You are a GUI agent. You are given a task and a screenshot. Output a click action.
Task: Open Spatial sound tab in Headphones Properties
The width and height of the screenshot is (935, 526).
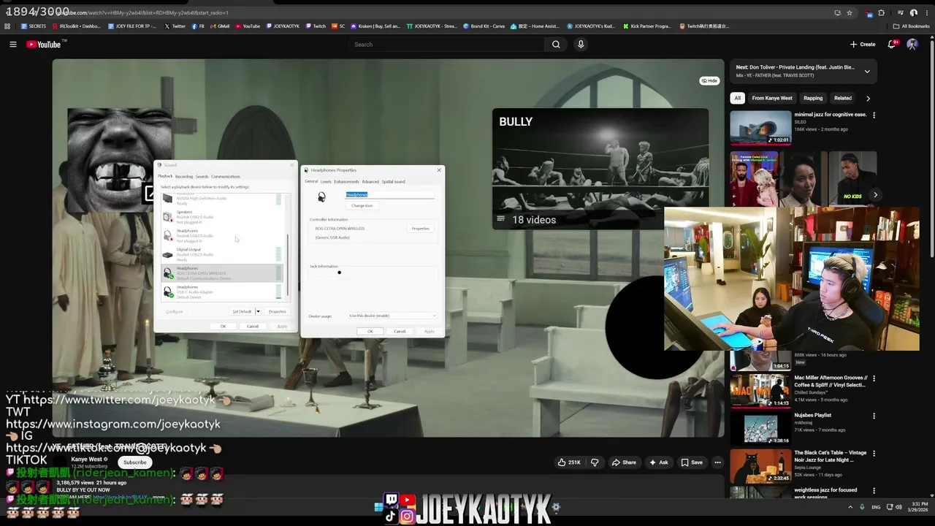tap(393, 181)
